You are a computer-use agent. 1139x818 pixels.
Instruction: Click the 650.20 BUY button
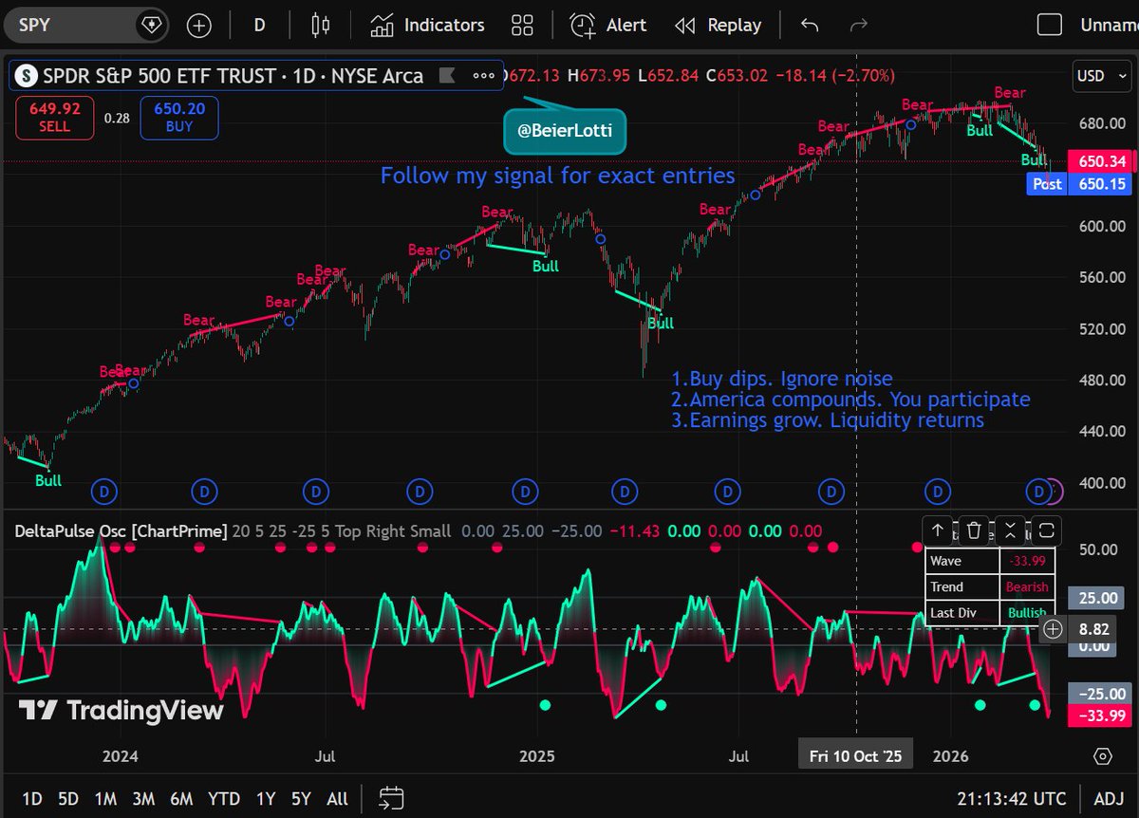[x=179, y=118]
